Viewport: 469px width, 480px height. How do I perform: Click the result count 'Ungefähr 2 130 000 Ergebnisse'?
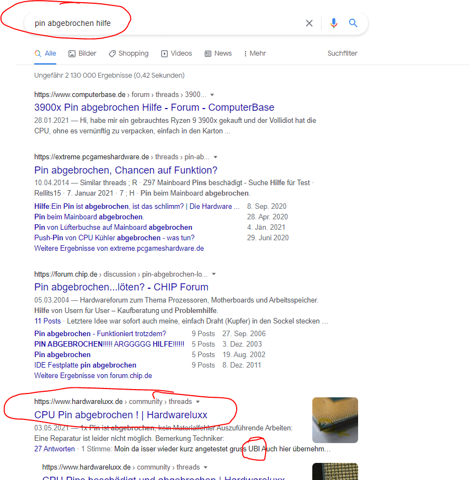tap(109, 75)
